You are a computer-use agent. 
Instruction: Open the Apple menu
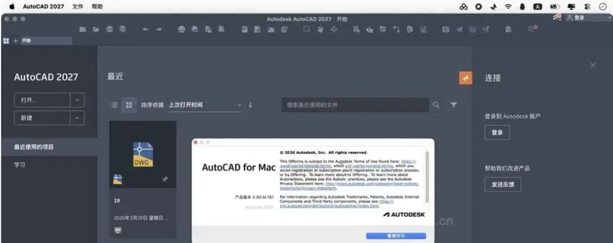11,6
